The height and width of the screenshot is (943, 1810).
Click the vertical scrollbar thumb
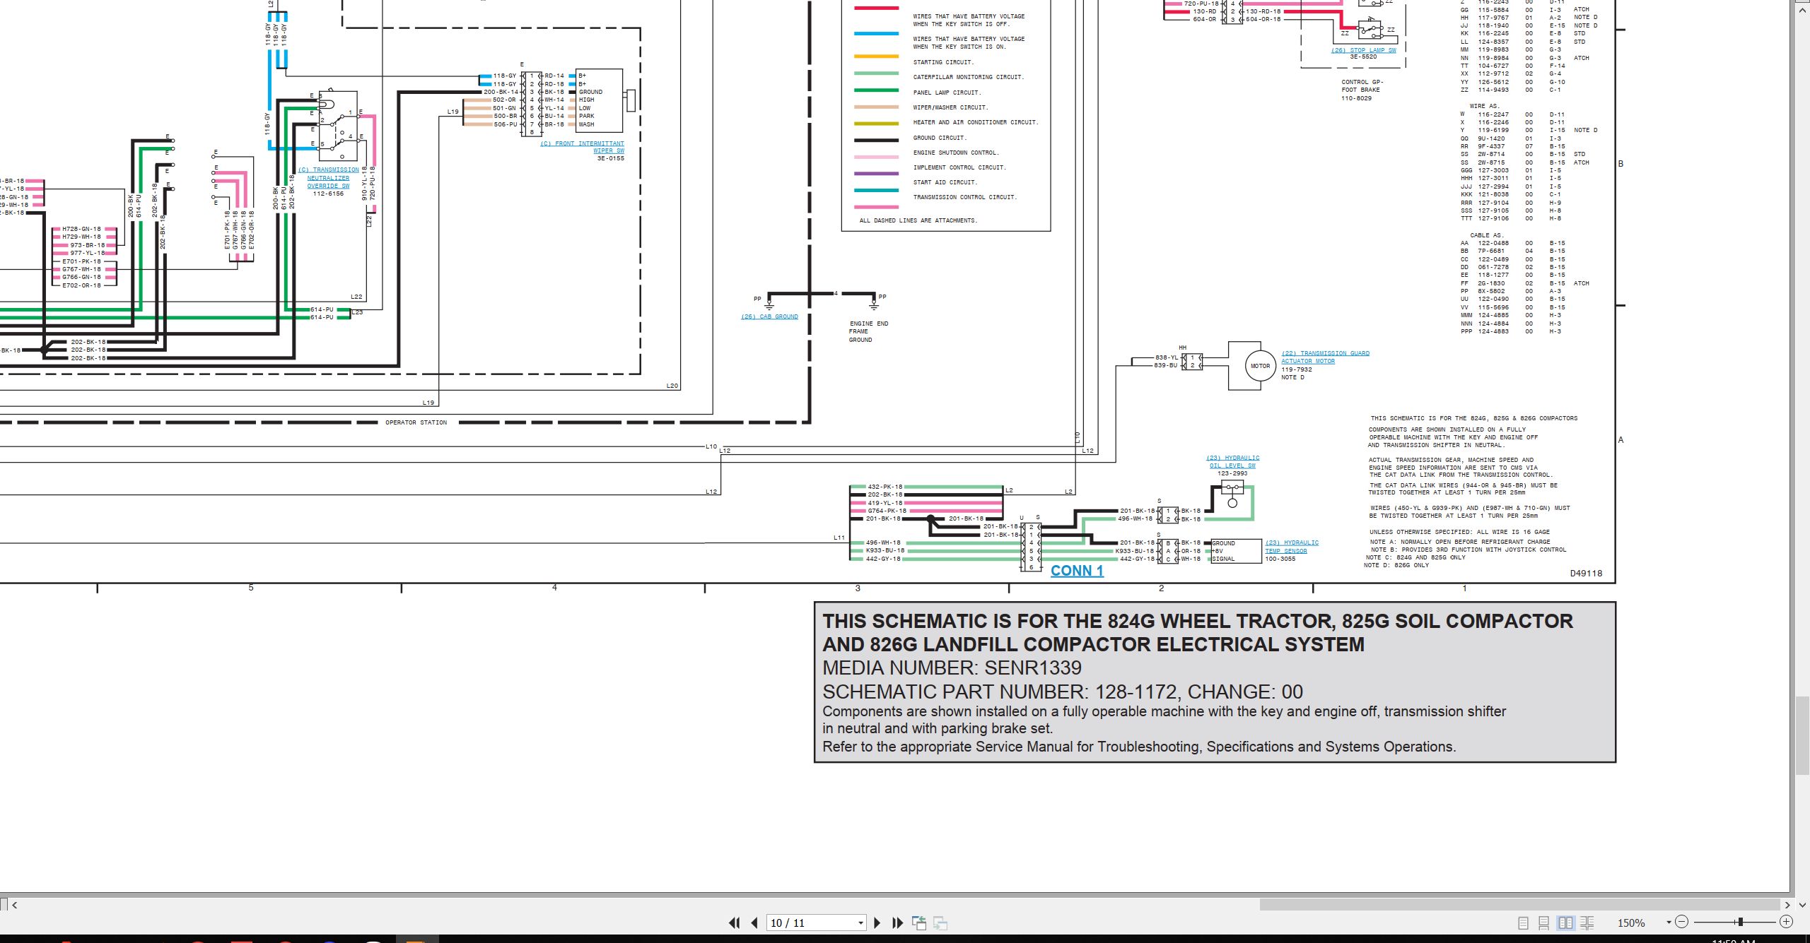(1802, 735)
